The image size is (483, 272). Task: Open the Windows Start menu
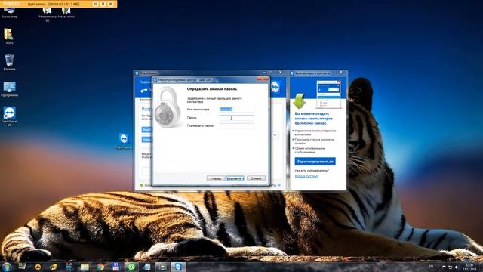pos(7,267)
